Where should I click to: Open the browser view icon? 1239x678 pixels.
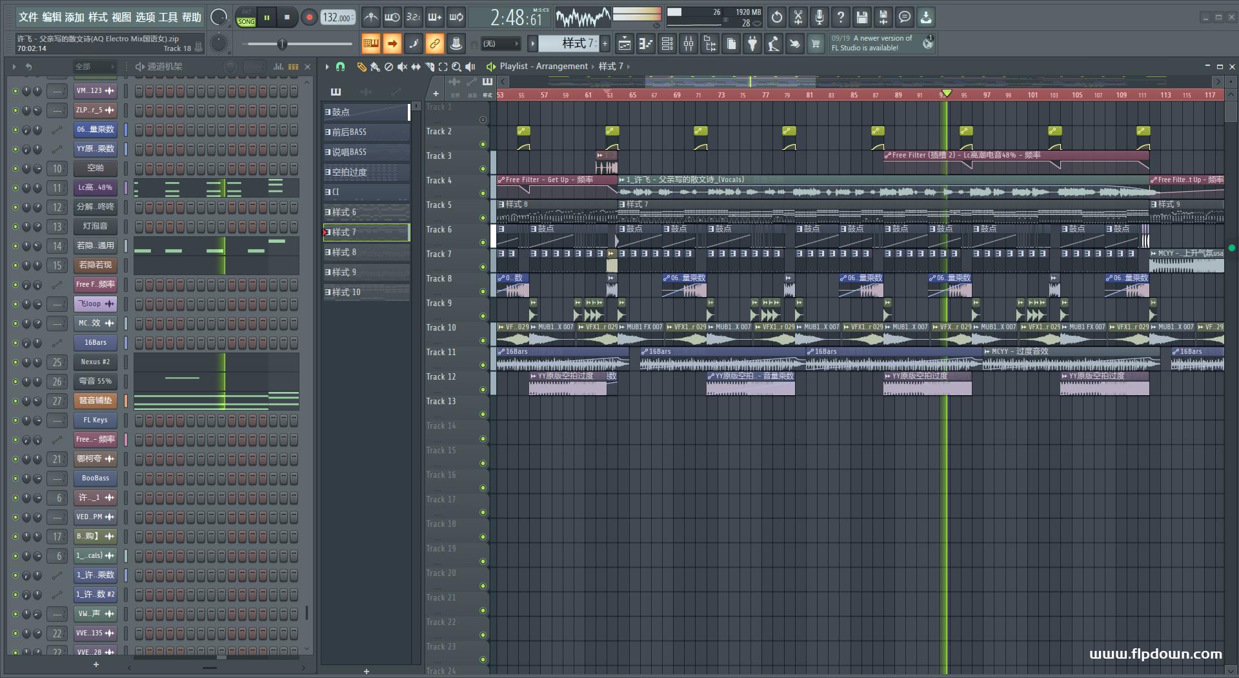pyautogui.click(x=710, y=44)
